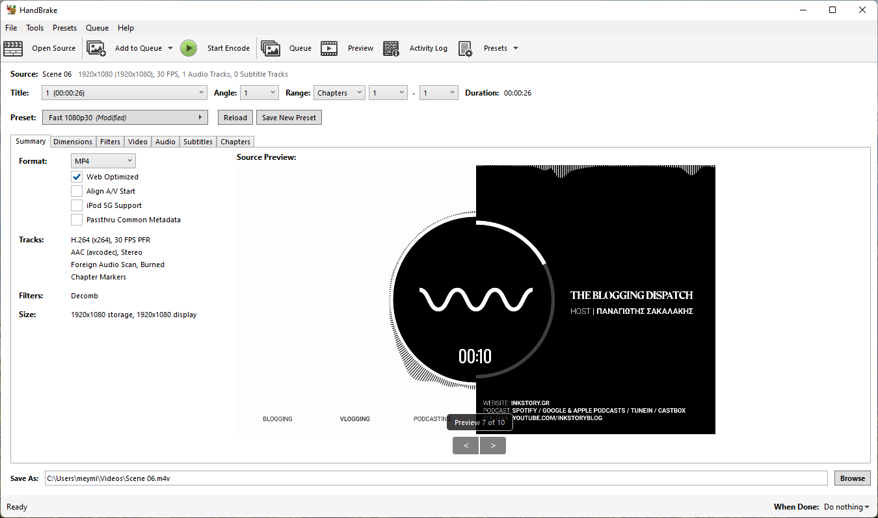Click the Open Source clapperboard icon

coord(13,48)
